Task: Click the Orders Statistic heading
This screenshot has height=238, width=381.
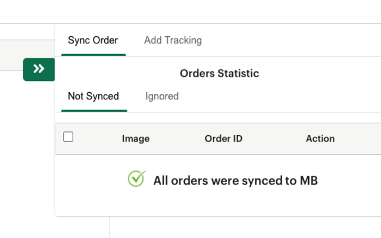Action: 219,74
